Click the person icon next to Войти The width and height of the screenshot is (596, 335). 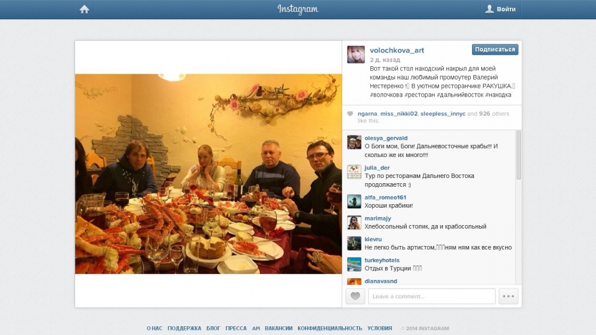(489, 9)
